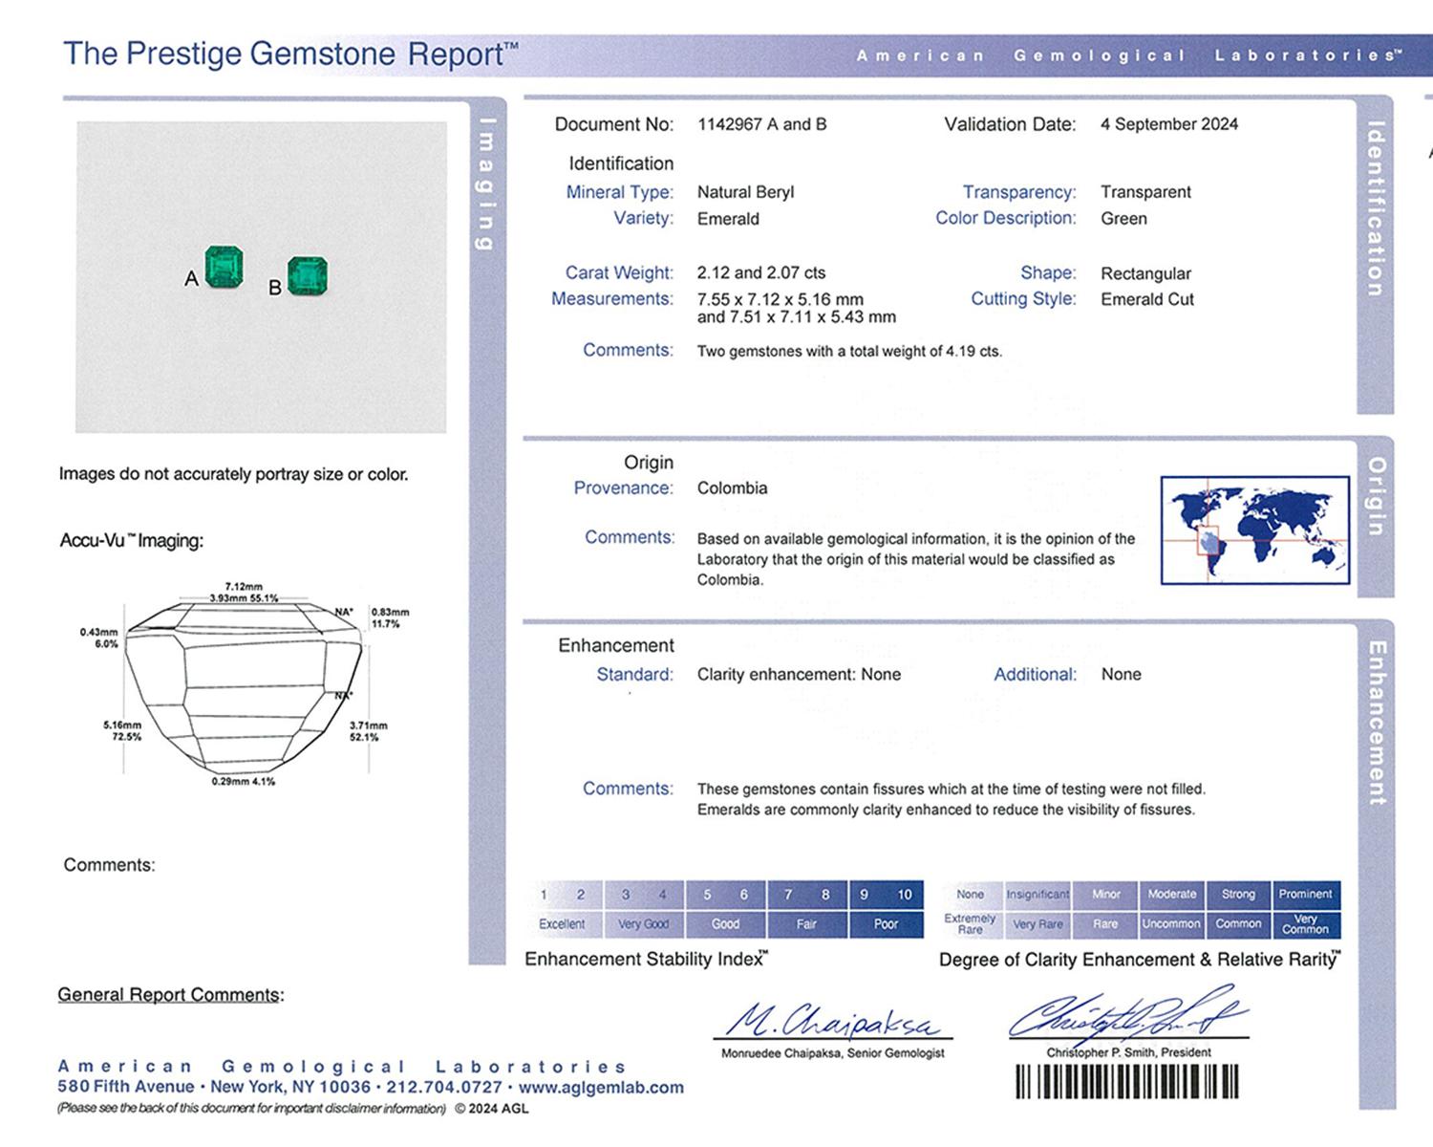Click General Report Comments heading
Viewport: 1433px width, 1147px height.
(170, 995)
